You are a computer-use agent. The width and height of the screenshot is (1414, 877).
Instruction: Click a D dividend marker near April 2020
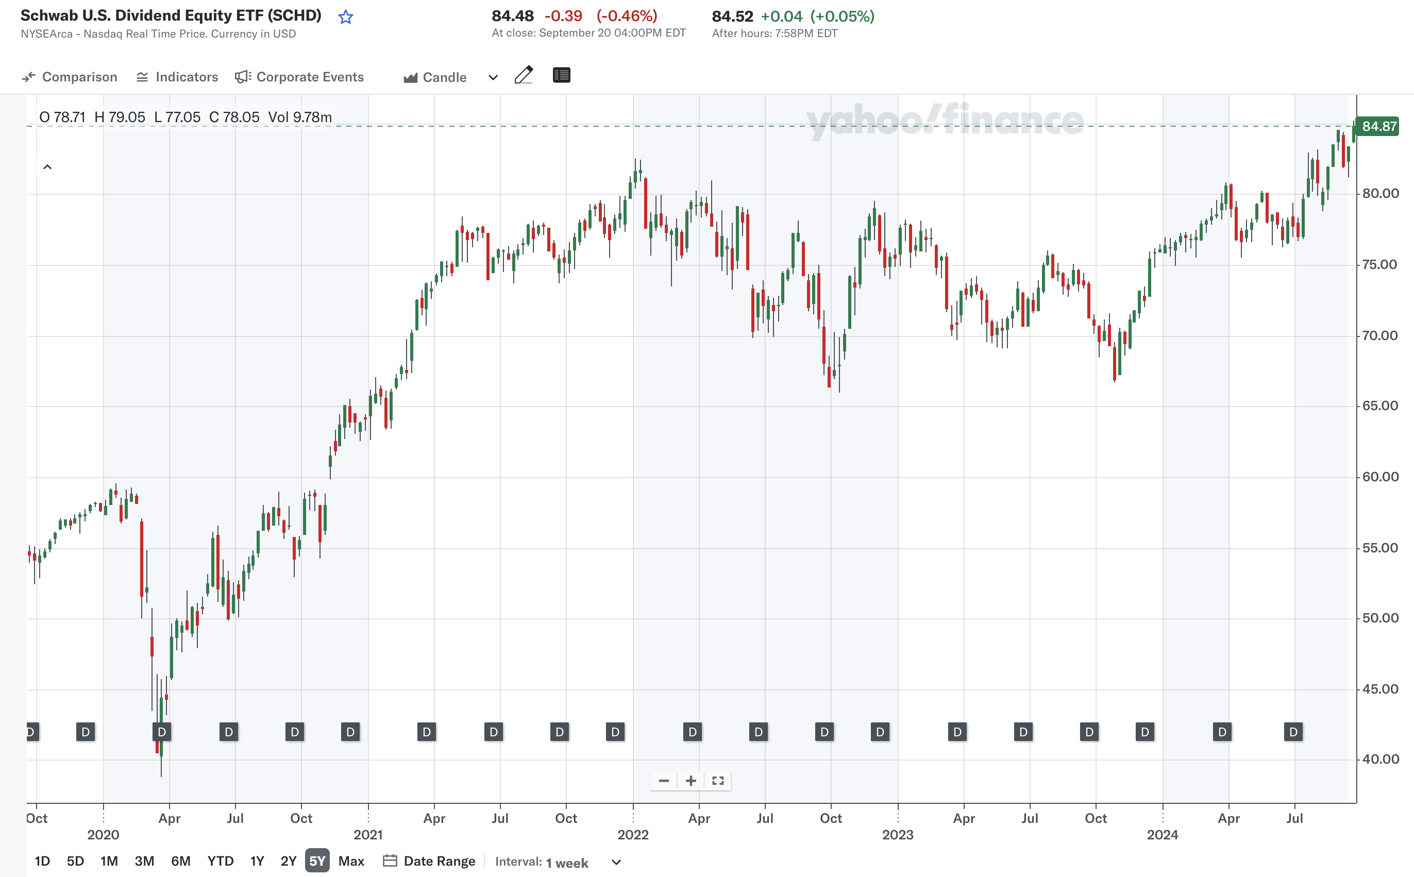point(161,731)
